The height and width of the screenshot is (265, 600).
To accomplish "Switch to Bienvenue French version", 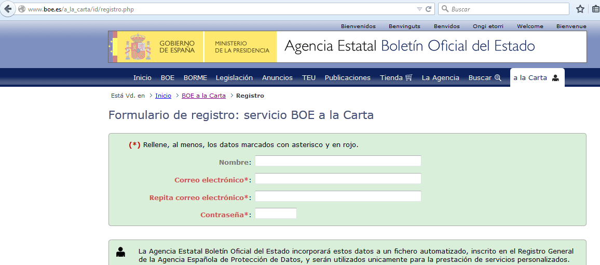I will point(571,26).
